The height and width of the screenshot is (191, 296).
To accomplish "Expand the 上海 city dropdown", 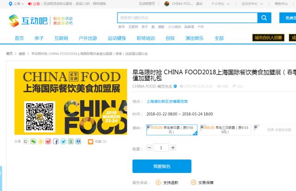I will [x=23, y=4].
